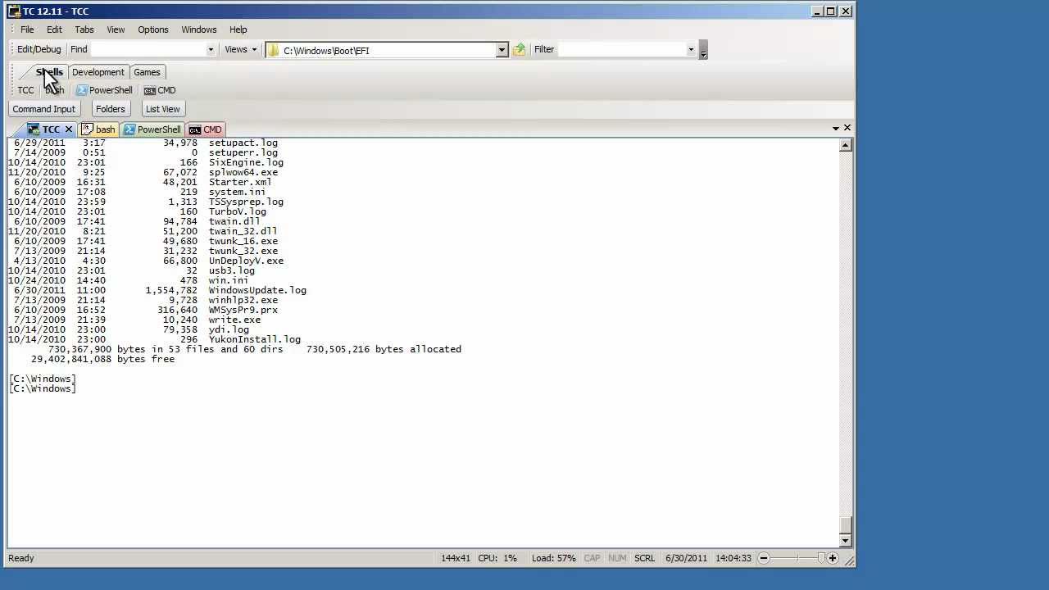Click the winhlp32.exe file name

tap(243, 300)
